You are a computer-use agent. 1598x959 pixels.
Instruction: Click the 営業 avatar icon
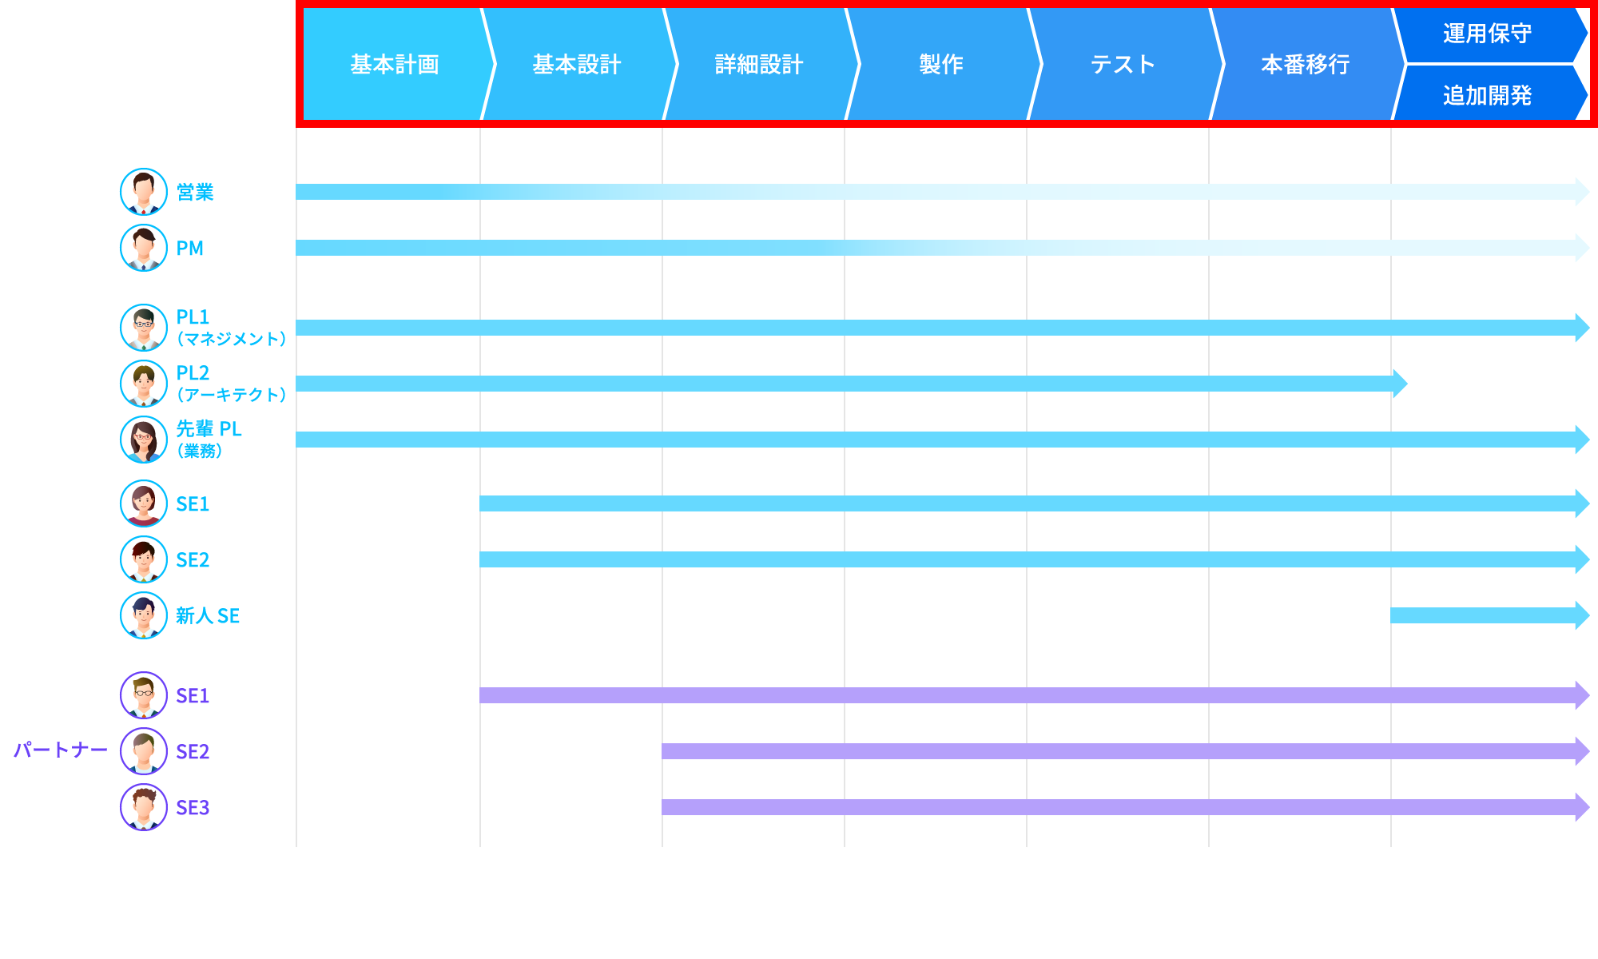point(144,192)
